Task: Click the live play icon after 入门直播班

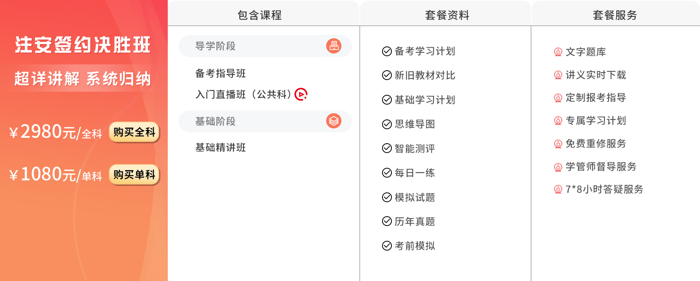Action: [301, 94]
